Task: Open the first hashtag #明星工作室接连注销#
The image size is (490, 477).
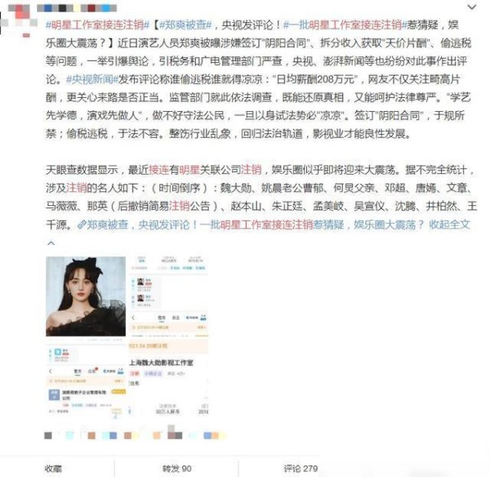Action: click(x=98, y=25)
